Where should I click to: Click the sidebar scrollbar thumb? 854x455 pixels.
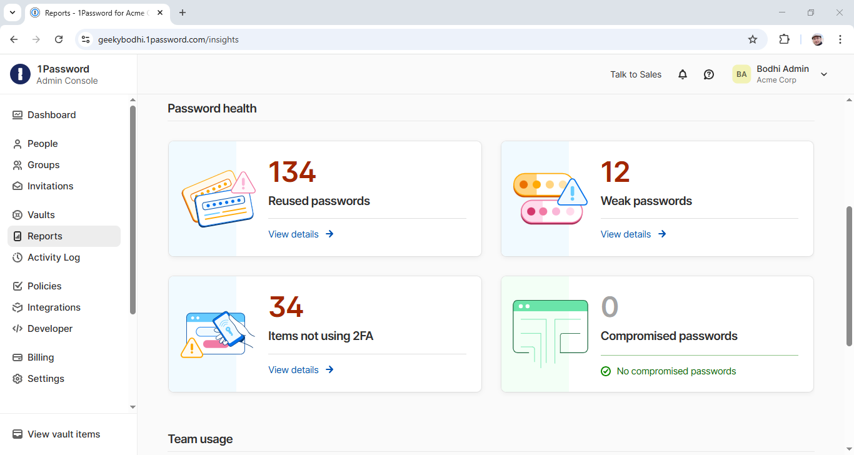point(133,209)
